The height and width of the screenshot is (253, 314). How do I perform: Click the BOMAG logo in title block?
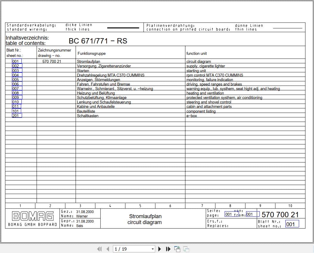(33, 216)
